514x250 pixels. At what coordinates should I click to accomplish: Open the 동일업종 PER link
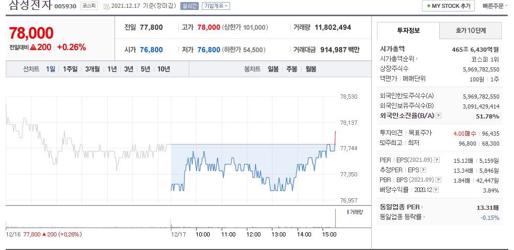tap(399, 207)
